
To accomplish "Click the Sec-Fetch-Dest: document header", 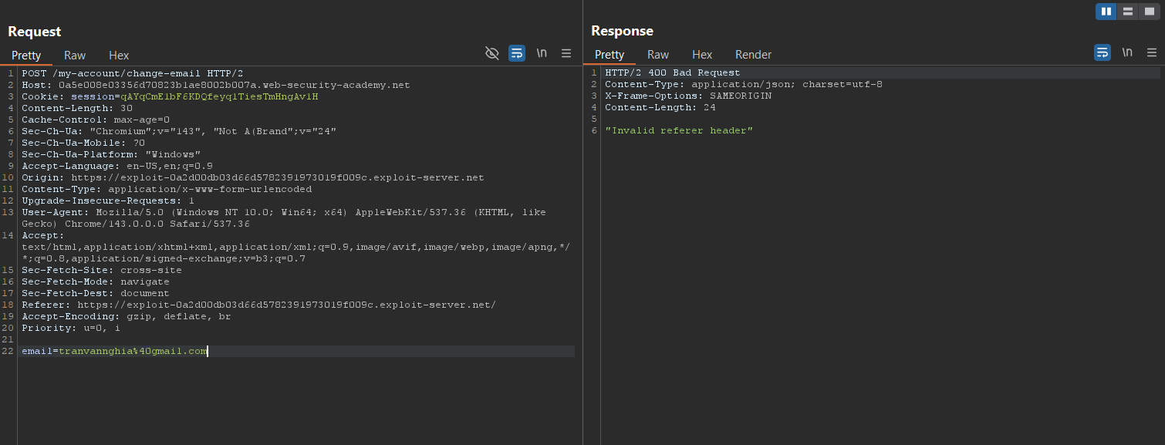I will [96, 293].
